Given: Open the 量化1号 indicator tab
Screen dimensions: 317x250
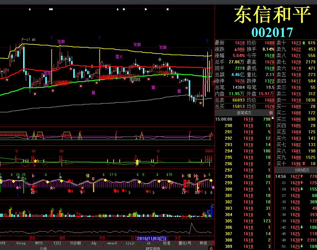Looking at the screenshot, I should pyautogui.click(x=185, y=243).
